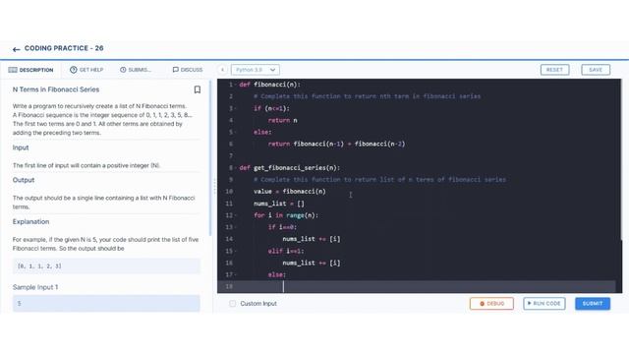Click the N Terms in Fibonacci Series heading
This screenshot has height=354, width=629.
(56, 89)
